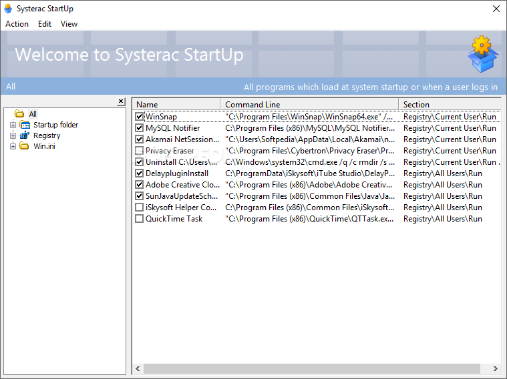Close the Systerac StartUp window
The width and height of the screenshot is (507, 379).
[496, 9]
